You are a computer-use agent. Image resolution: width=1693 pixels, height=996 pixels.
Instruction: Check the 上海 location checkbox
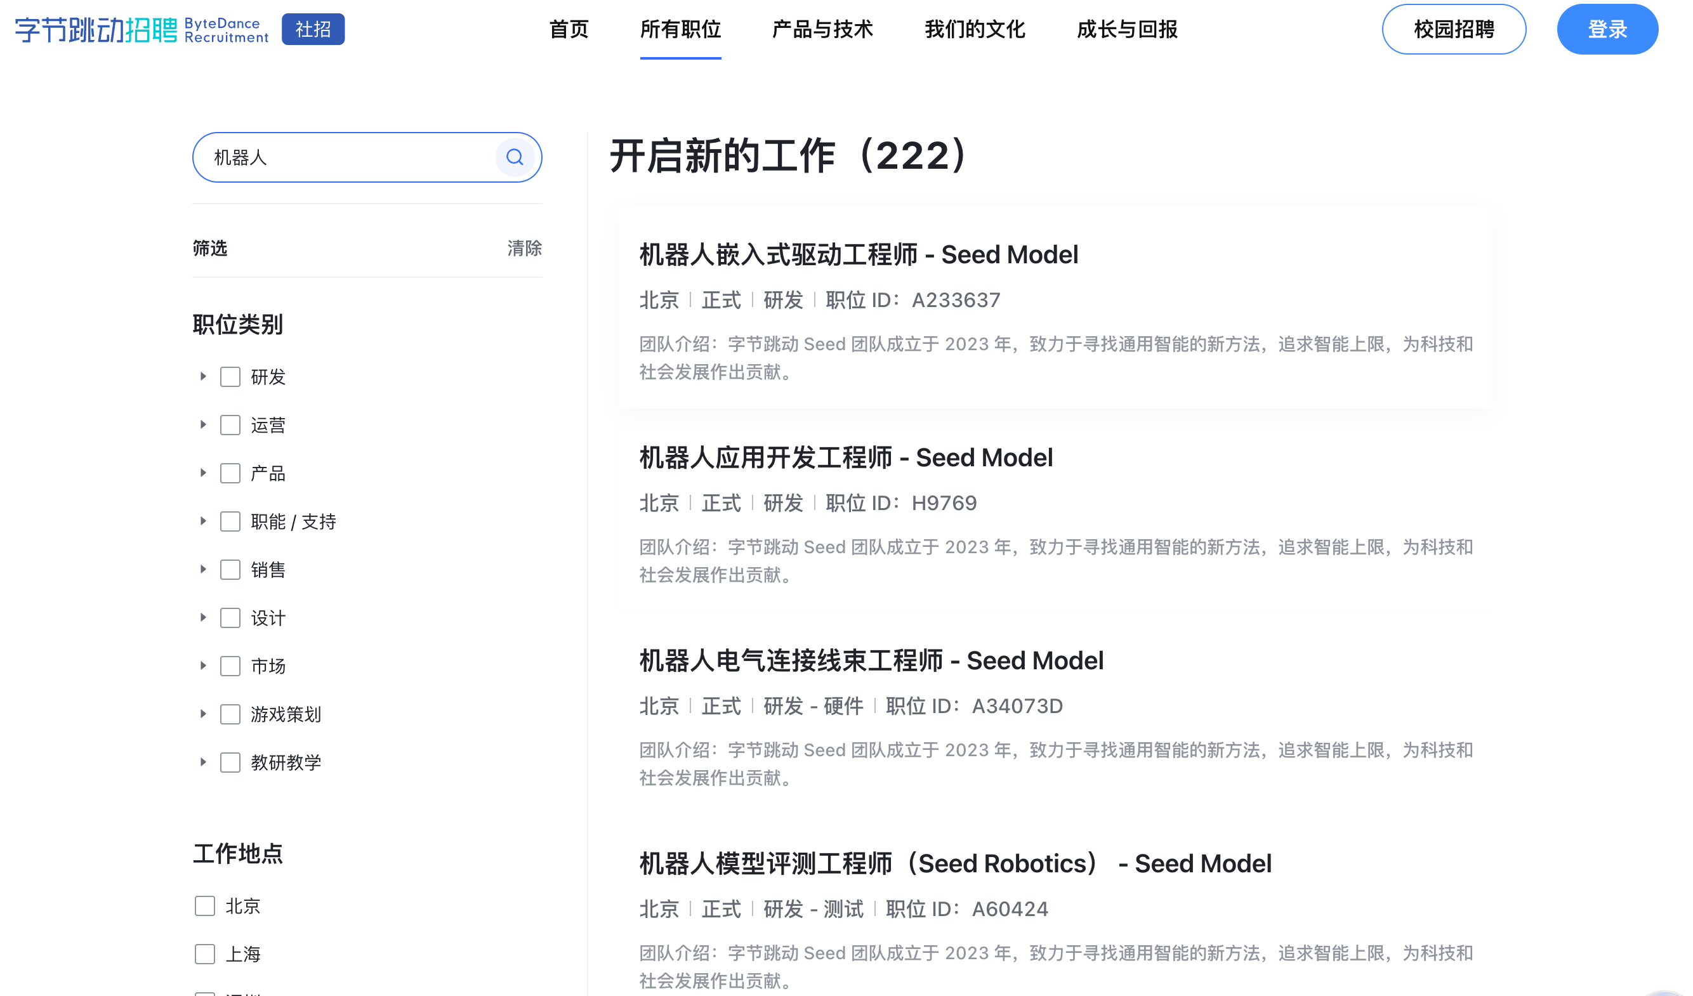click(x=205, y=954)
